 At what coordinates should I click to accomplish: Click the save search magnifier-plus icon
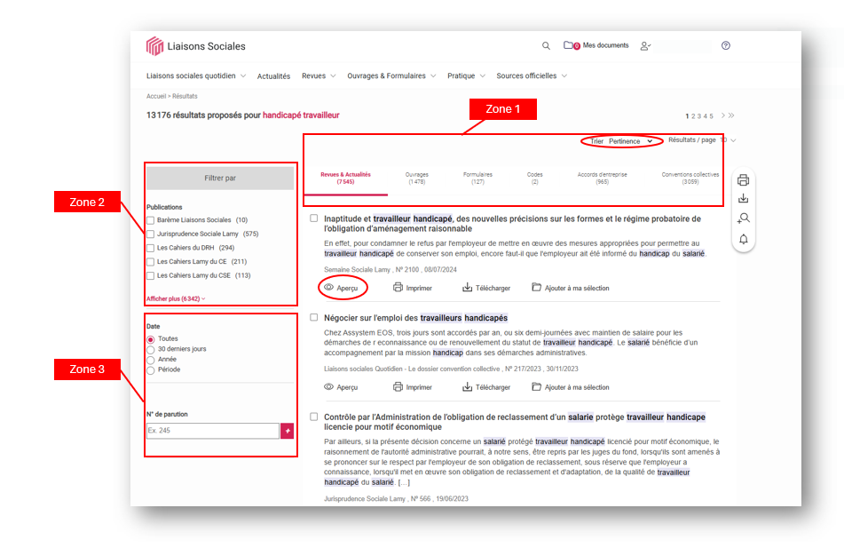click(744, 218)
